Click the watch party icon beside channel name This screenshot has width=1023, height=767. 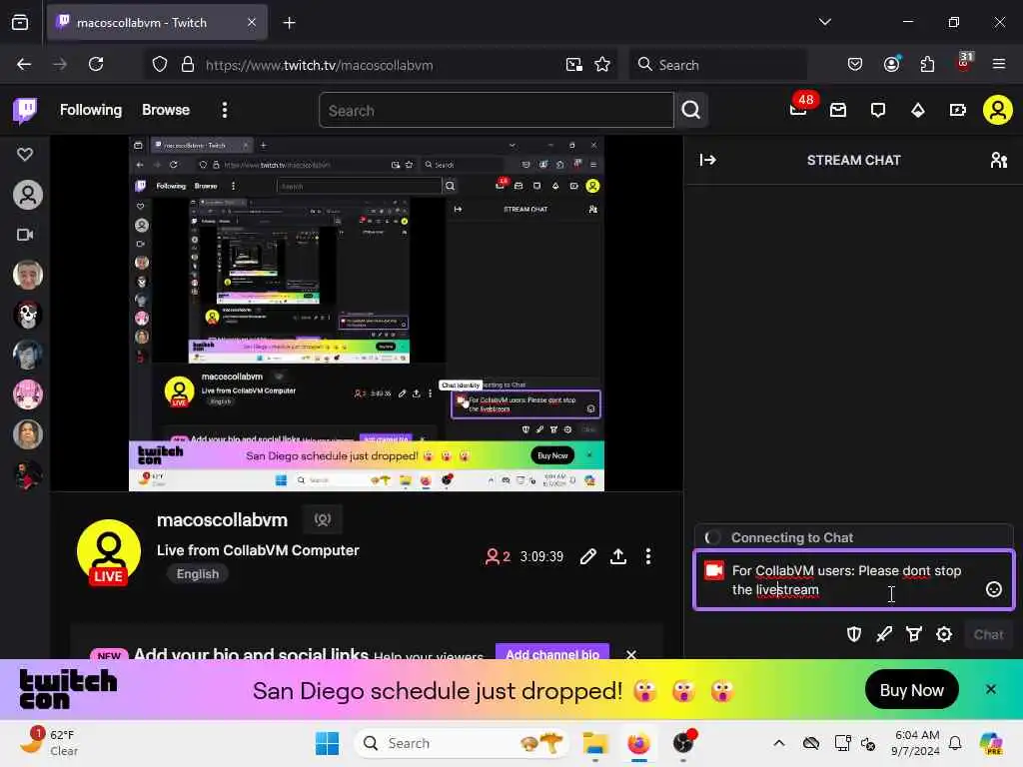[x=323, y=519]
